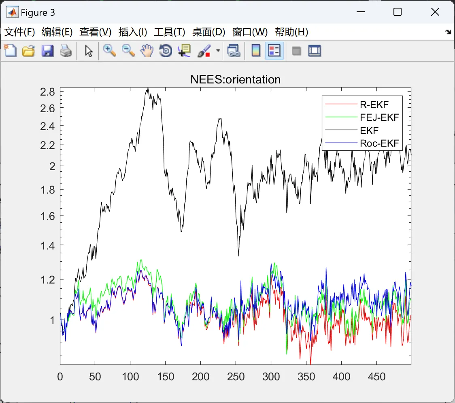The image size is (455, 403).
Task: Maximize the Figure 3 window
Action: (397, 12)
